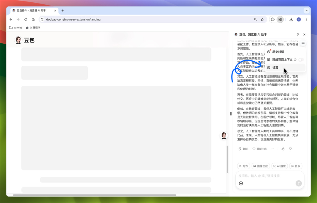The height and width of the screenshot is (203, 317).
Task: Open the three-dots more actions for the response
Action: 273,149
